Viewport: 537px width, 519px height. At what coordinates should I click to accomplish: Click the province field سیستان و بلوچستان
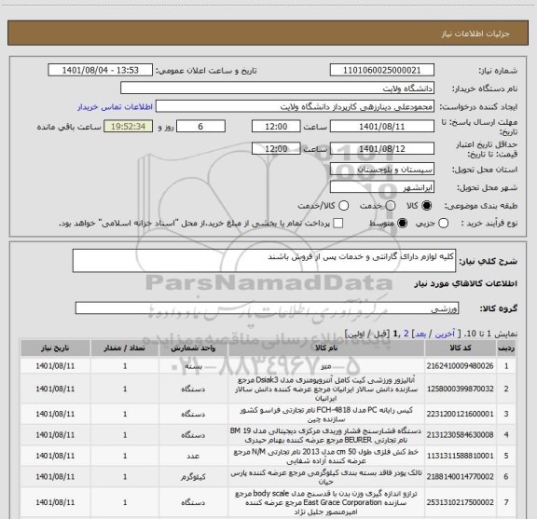(382, 170)
